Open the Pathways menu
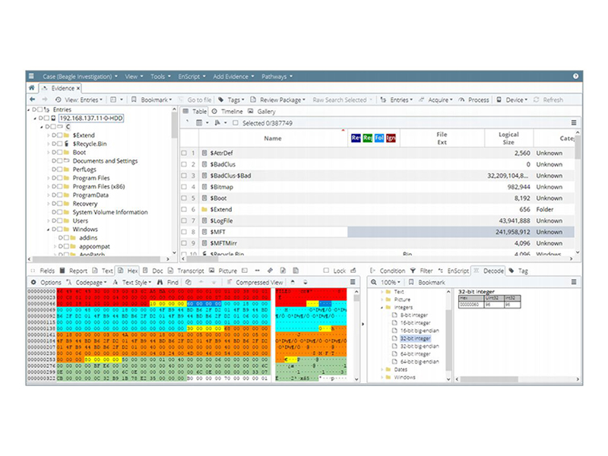Viewport: 608px width, 456px height. 277,77
